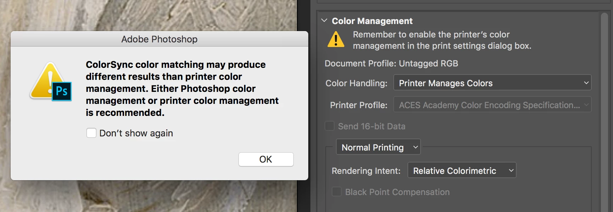Viewport: 613px width, 212px height.
Task: Click the print settings panel scrollbar
Action: pos(604,106)
